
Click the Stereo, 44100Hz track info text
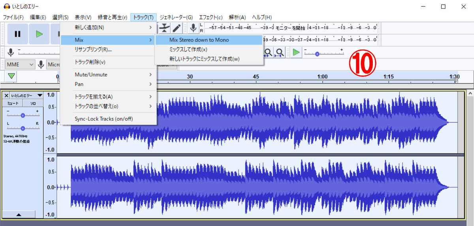pyautogui.click(x=15, y=136)
